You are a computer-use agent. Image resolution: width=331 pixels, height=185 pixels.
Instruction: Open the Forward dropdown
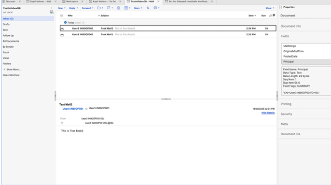(87, 8)
